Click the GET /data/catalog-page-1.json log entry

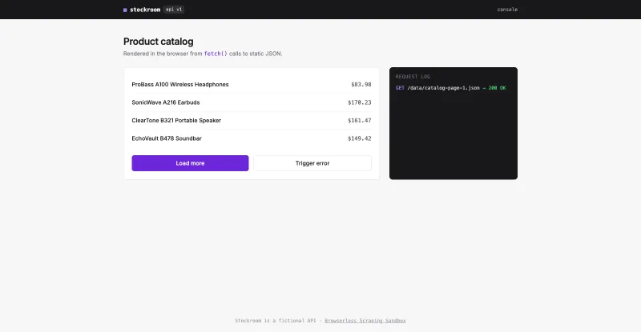450,88
